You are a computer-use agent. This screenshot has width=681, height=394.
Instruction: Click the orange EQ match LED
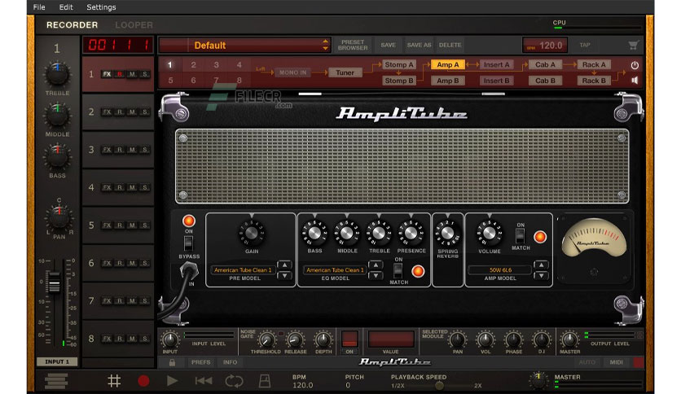pos(417,271)
